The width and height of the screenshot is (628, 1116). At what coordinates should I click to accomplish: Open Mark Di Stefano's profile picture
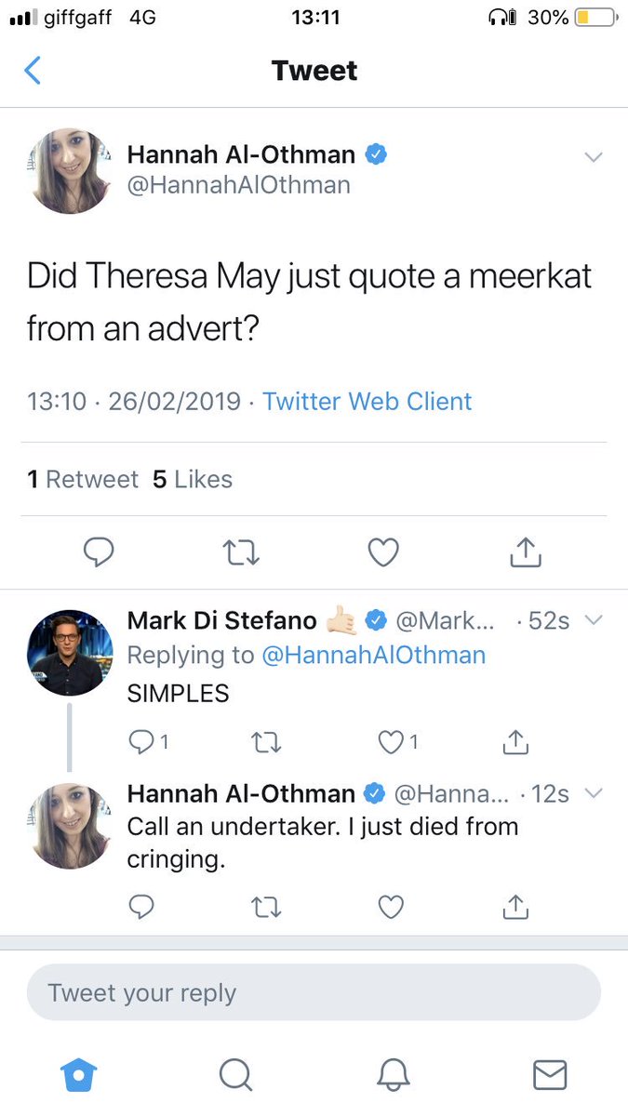[x=71, y=653]
